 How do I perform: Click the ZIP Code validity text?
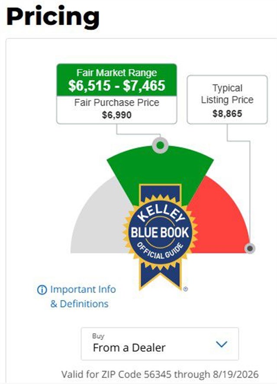pos(160,374)
